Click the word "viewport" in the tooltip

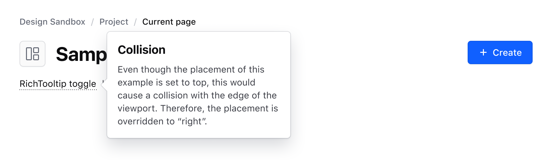137,108
